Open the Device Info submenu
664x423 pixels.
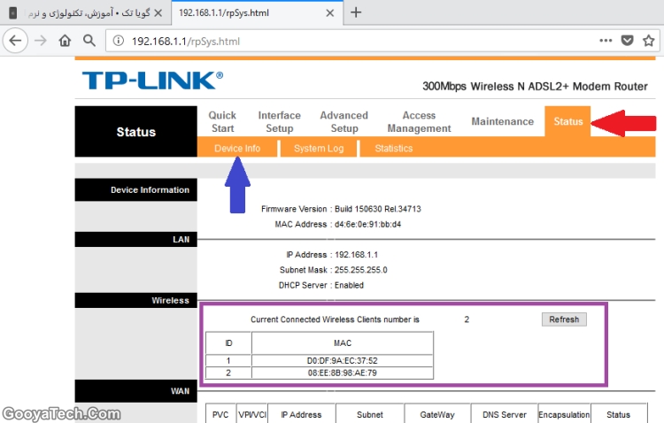[237, 148]
